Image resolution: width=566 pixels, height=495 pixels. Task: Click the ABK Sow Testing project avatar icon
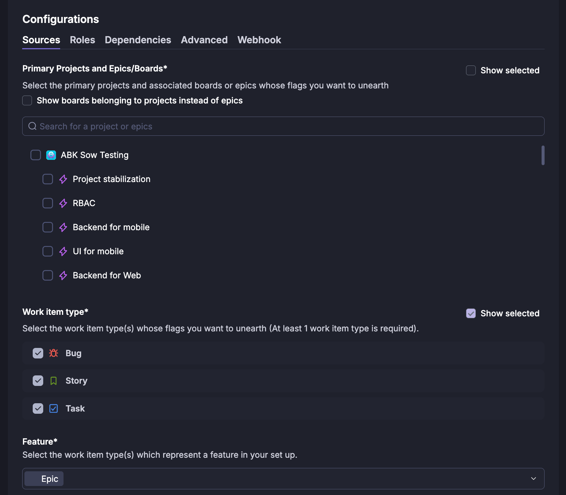click(51, 155)
